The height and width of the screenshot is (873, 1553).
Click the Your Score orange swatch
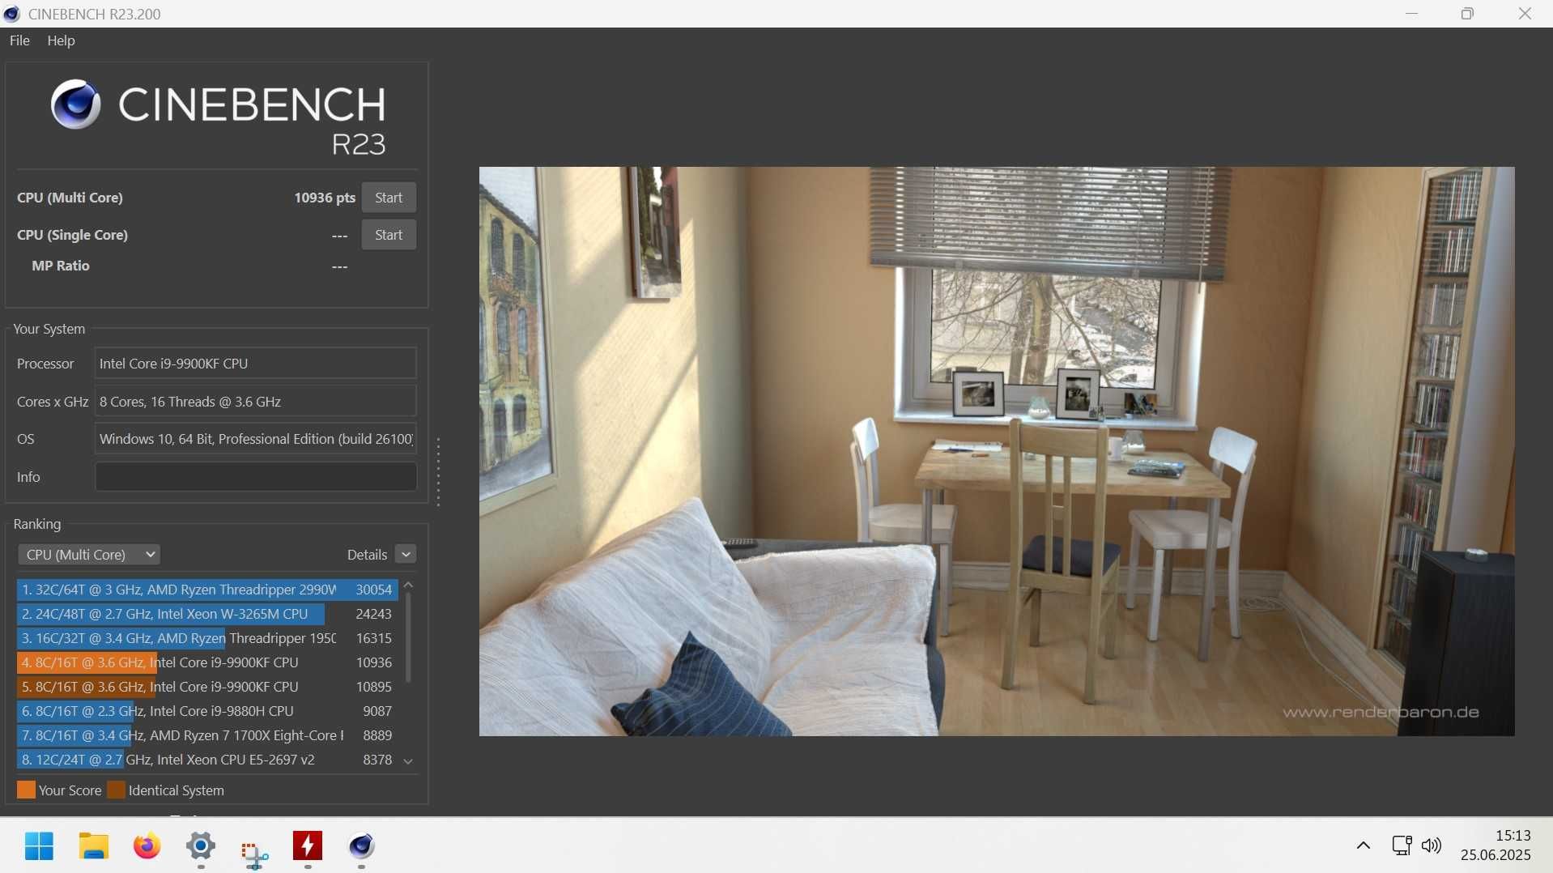[x=26, y=790]
